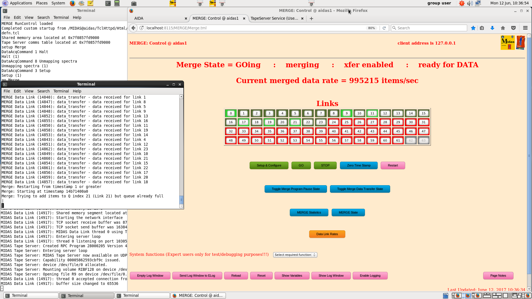The image size is (532, 299).
Task: Click the Pocket icon in Firefox toolbar
Action: tap(513, 28)
